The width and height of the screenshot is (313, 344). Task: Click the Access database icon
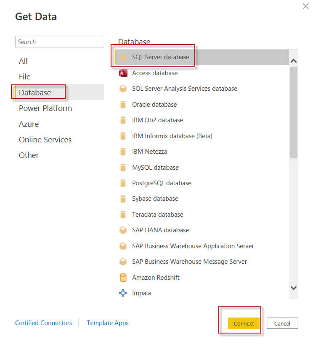[x=123, y=73]
